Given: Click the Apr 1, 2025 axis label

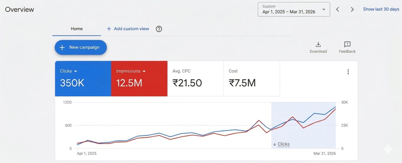Looking at the screenshot, I should [x=87, y=153].
